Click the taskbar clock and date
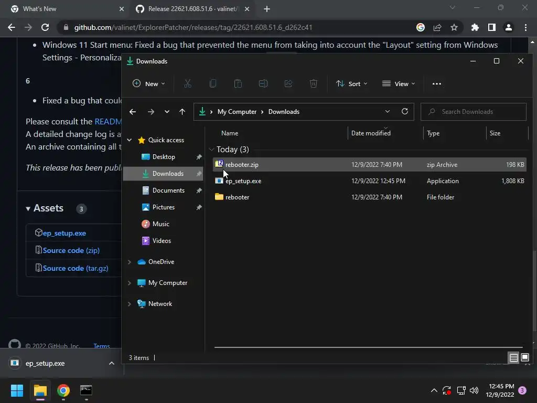537x403 pixels. pyautogui.click(x=500, y=390)
